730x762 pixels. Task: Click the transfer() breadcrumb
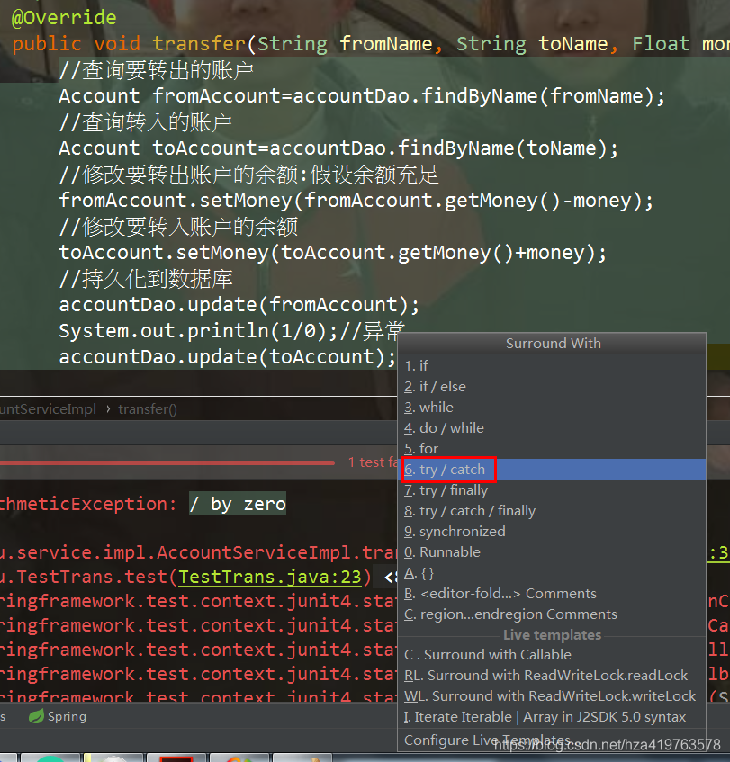(148, 409)
